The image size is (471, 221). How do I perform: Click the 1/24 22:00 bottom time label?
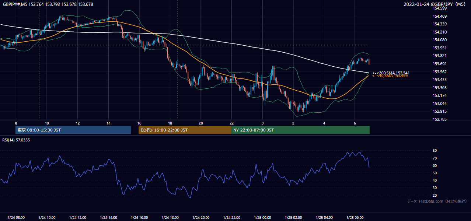(231, 218)
